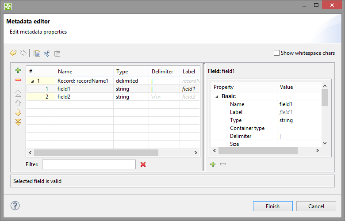
Task: Click the Copy toolbar icon
Action: tap(37, 53)
